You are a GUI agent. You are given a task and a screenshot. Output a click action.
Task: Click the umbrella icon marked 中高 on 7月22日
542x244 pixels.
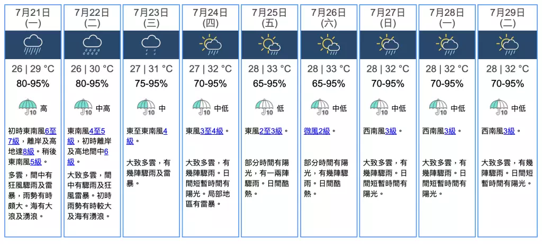click(x=83, y=107)
